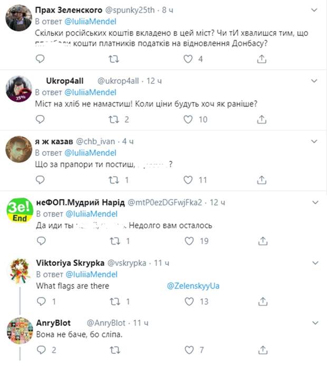
Task: Like the tweet by Прах Зеленского
Action: tap(188, 59)
